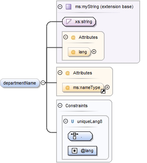The height and width of the screenshot is (163, 147).
Task: Click the U unique constraint icon
Action: click(x=72, y=121)
